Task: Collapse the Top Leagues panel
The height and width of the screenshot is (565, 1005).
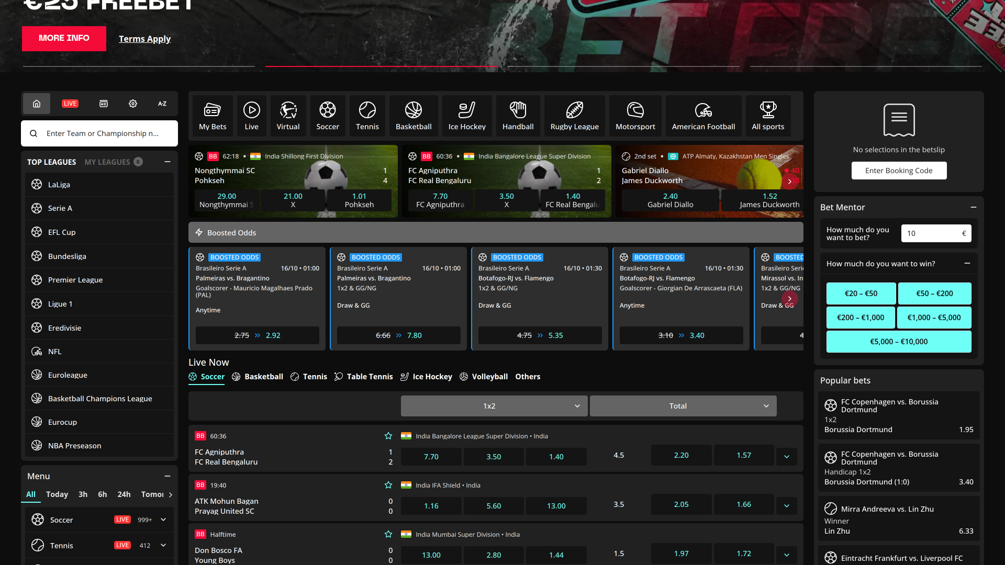Action: [x=167, y=162]
